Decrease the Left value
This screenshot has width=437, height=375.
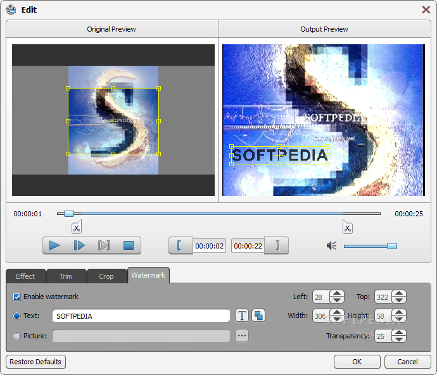[x=337, y=300]
